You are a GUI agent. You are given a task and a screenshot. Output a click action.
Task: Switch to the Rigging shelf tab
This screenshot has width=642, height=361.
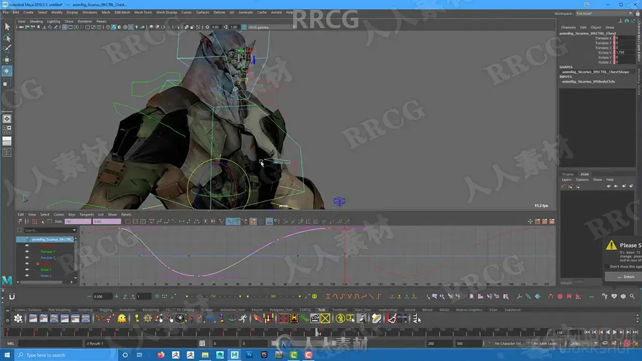tap(106, 309)
